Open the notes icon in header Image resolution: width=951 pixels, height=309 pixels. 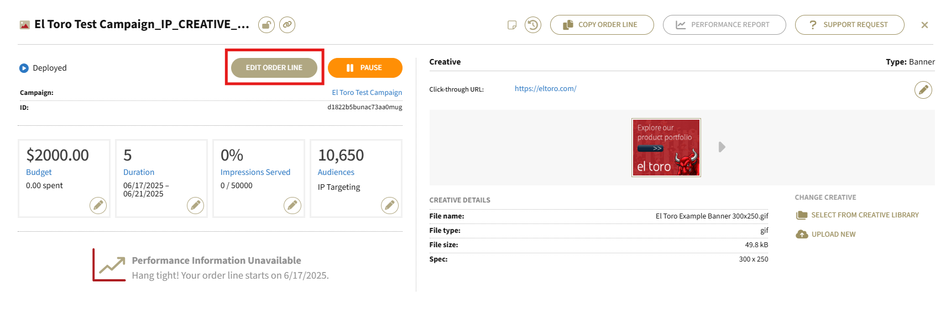point(512,25)
